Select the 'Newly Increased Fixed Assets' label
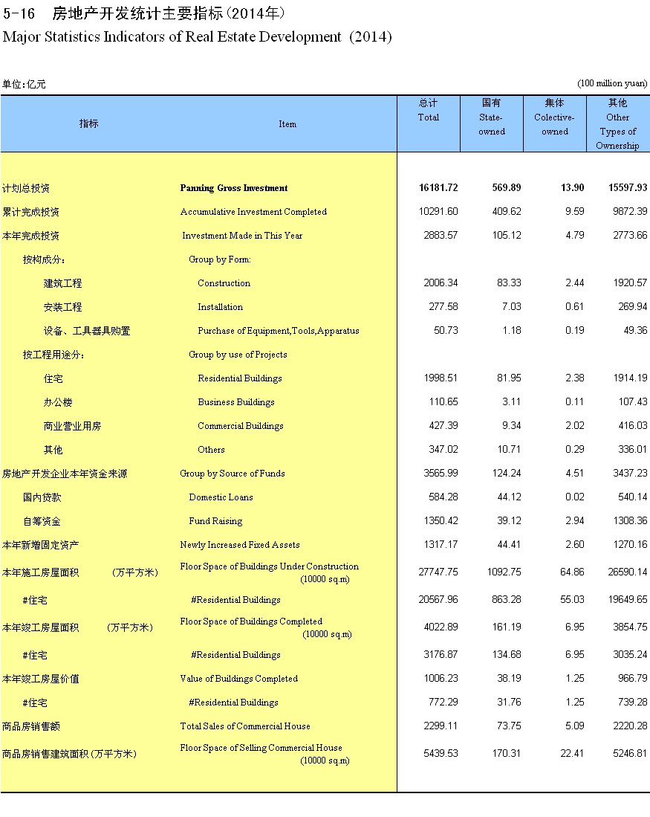This screenshot has width=650, height=817. (x=239, y=545)
